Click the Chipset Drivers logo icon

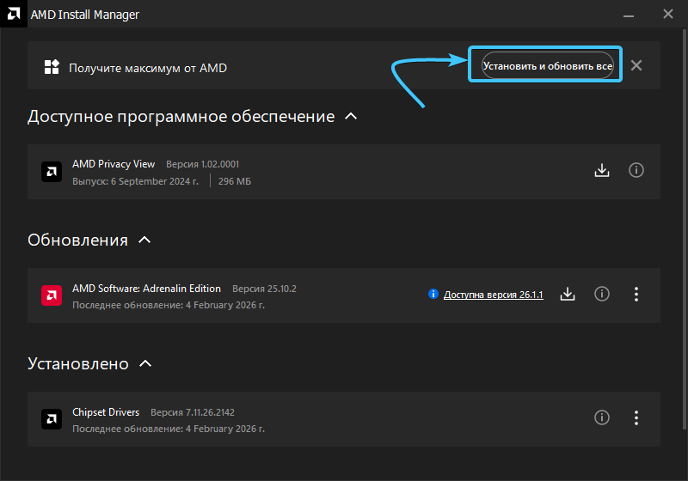click(52, 419)
